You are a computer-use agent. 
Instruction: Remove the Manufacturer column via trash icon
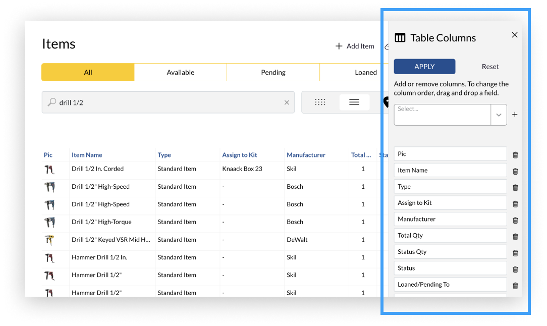(515, 220)
